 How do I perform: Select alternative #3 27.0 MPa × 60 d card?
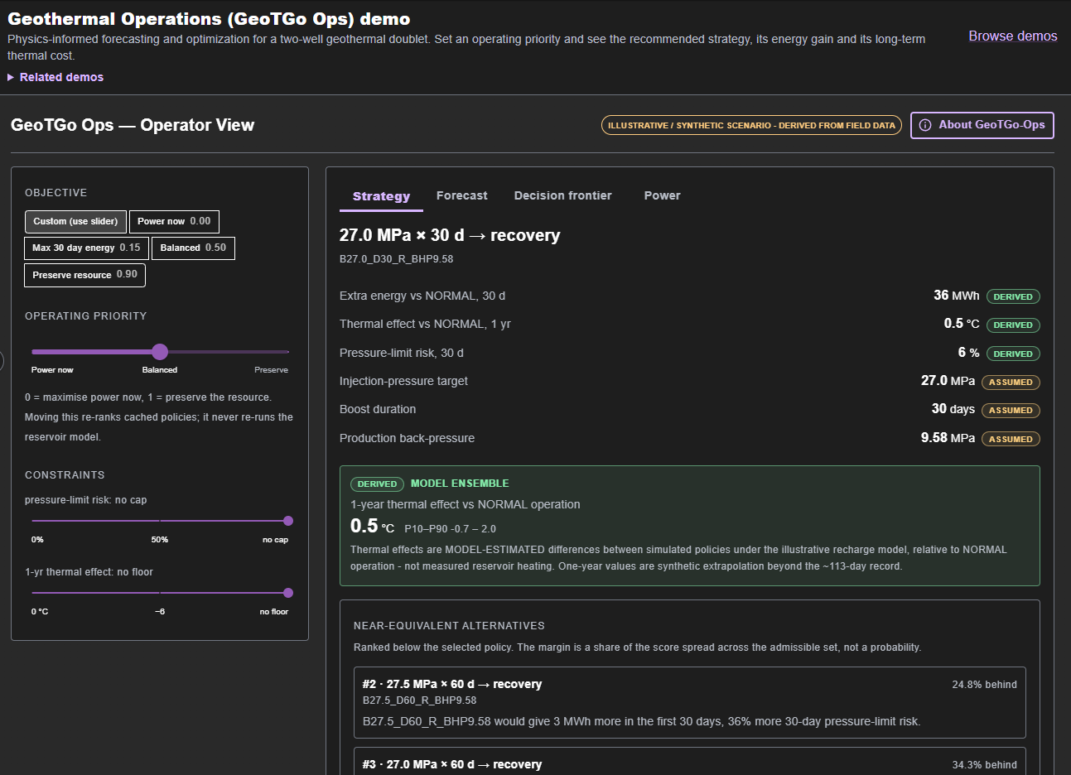pyautogui.click(x=689, y=762)
